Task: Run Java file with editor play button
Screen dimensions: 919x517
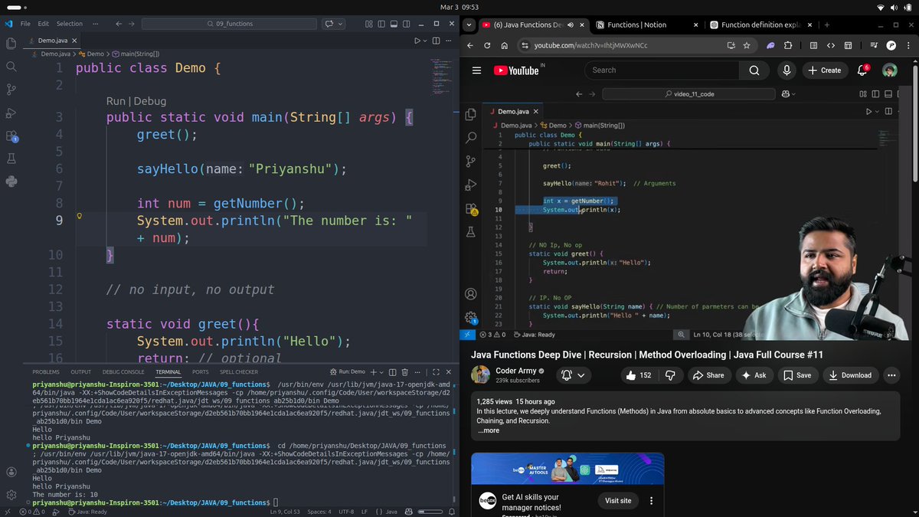Action: (x=417, y=40)
